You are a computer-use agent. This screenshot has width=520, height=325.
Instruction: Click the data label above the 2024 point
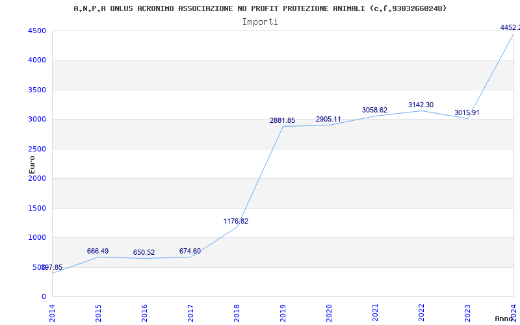coord(510,27)
